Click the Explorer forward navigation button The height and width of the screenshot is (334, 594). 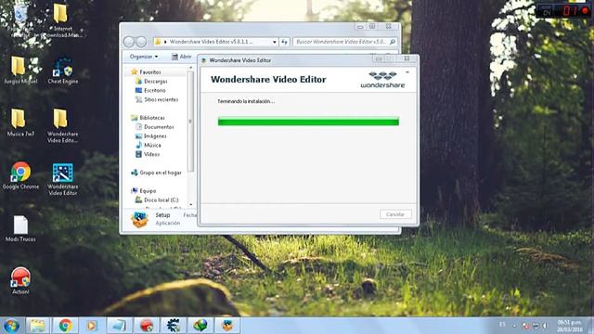[x=141, y=42]
